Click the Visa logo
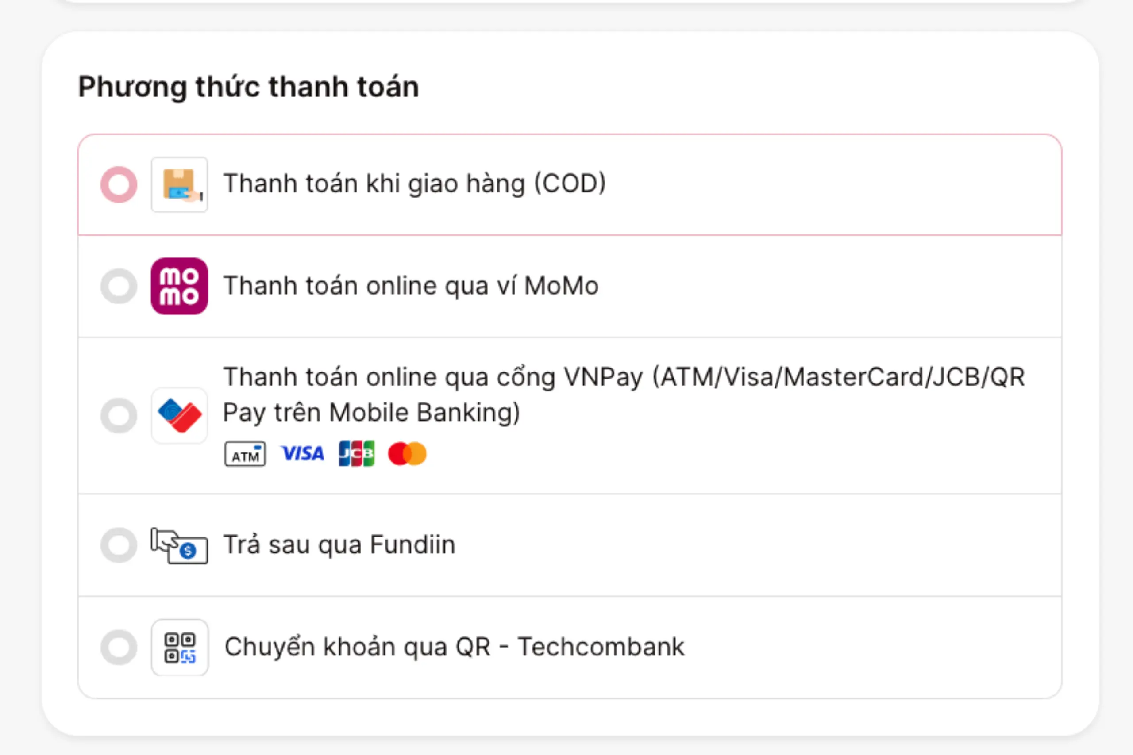 pyautogui.click(x=303, y=454)
